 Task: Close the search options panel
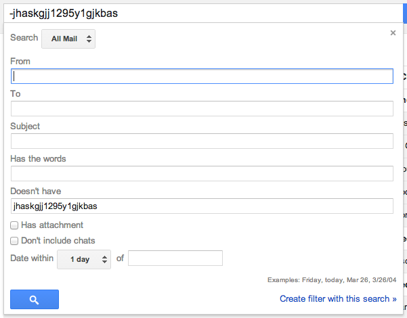point(393,32)
